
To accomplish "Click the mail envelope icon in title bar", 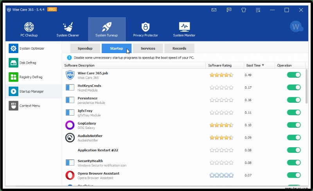I will click(x=214, y=10).
